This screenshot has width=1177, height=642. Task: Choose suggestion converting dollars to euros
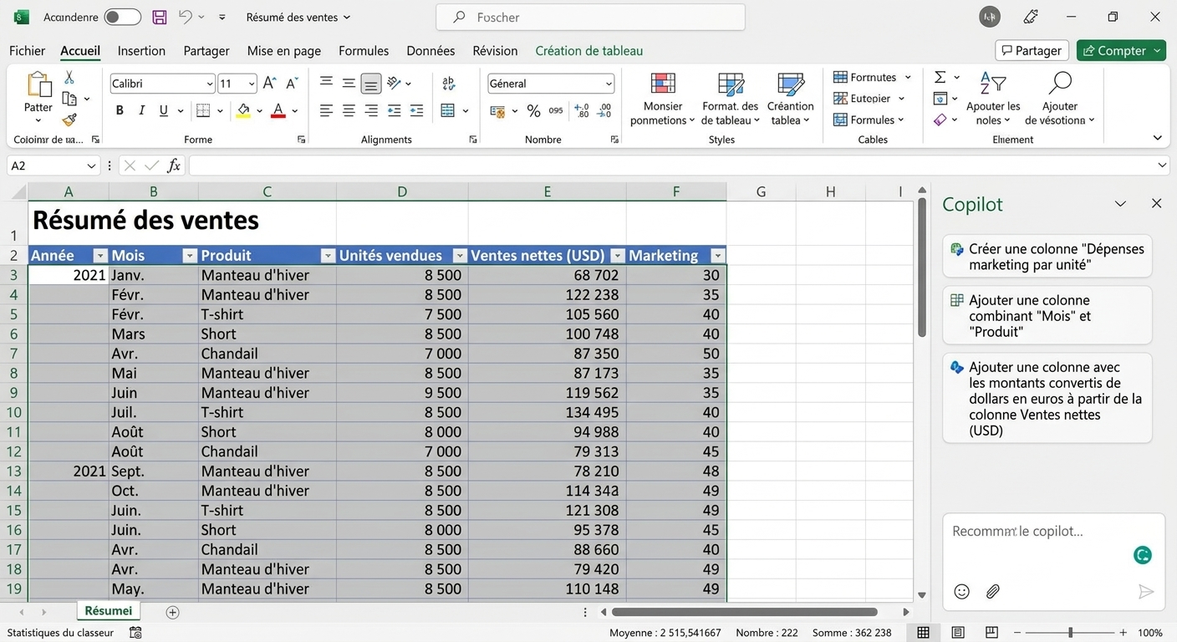pos(1047,399)
